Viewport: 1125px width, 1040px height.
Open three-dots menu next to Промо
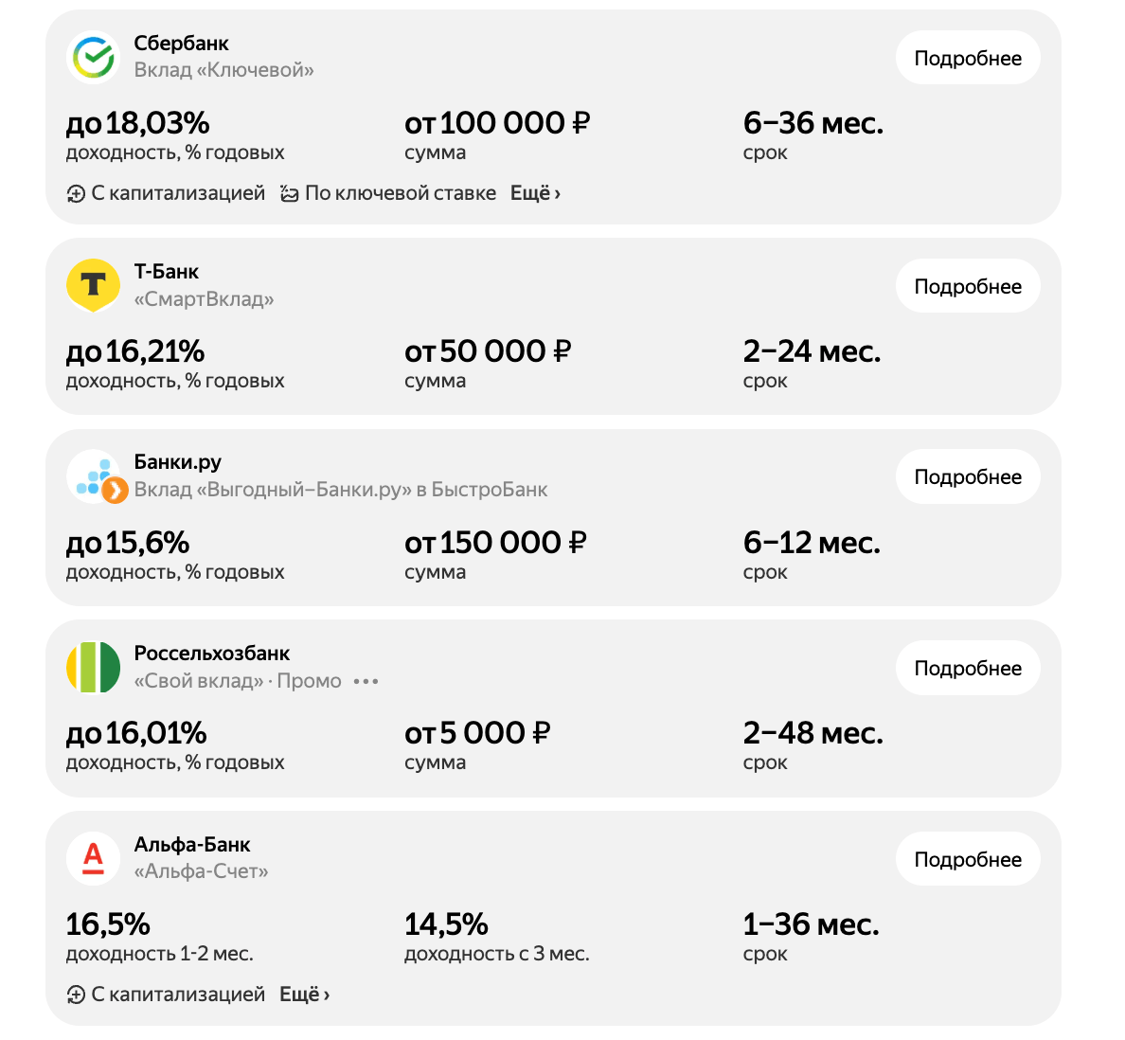(x=366, y=682)
